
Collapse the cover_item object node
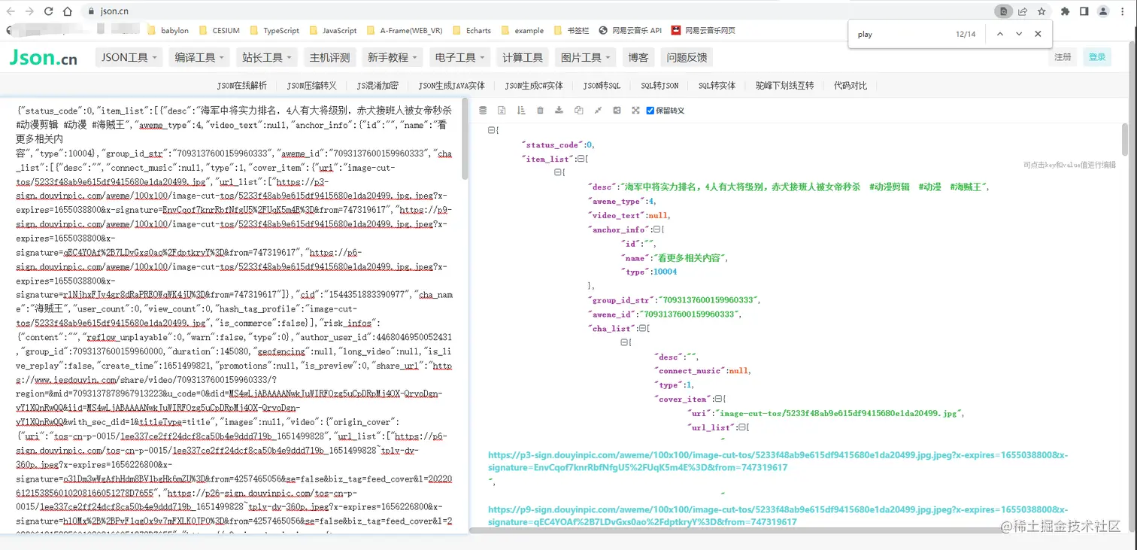point(717,399)
